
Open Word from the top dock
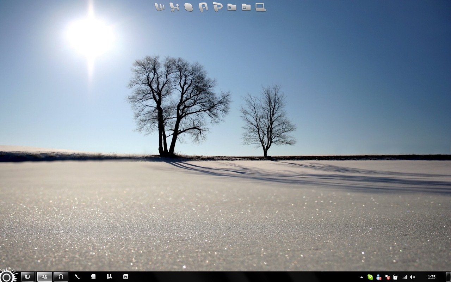160,7
